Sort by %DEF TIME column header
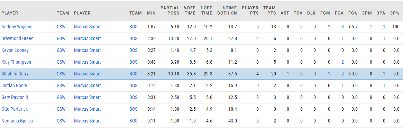This screenshot has width=403, height=128. [x=190, y=10]
